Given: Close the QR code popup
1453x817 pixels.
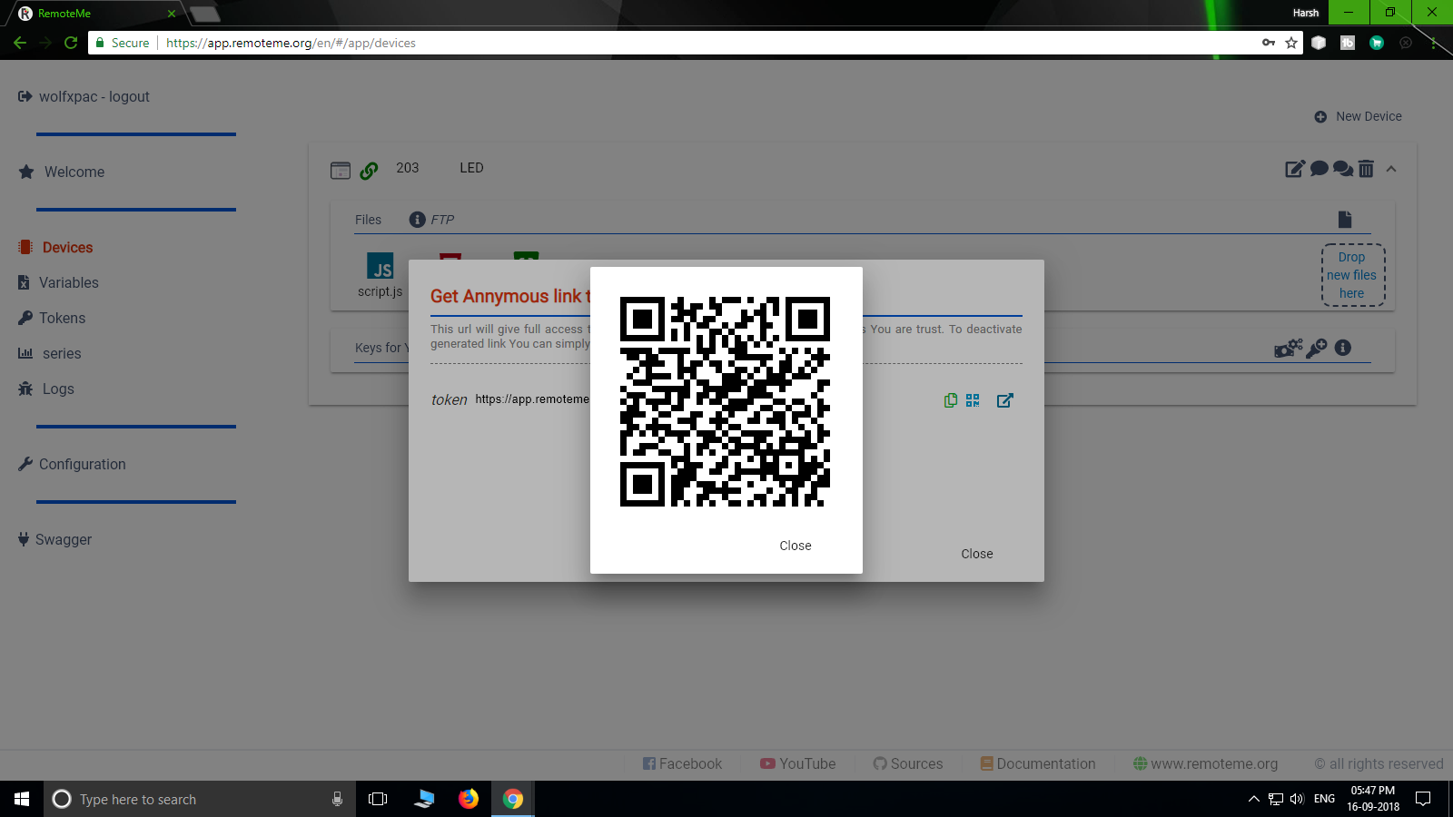Looking at the screenshot, I should pyautogui.click(x=795, y=546).
